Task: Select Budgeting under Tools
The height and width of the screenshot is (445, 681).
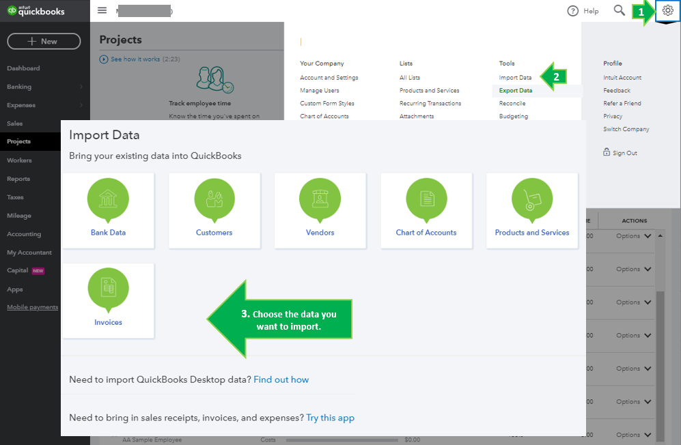Action: (x=514, y=116)
